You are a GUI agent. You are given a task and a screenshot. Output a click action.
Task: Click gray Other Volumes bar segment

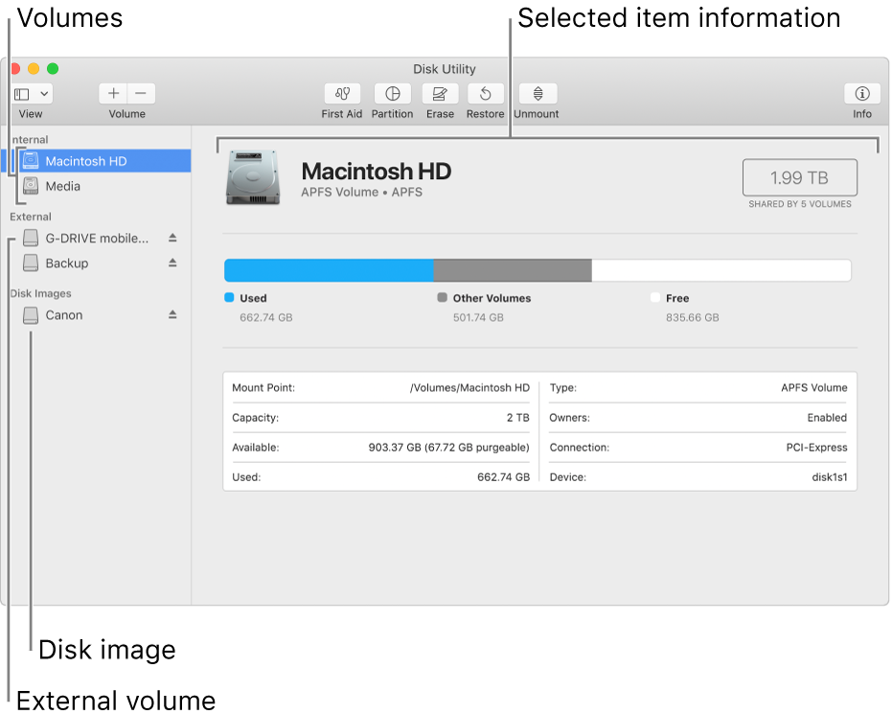tap(513, 270)
